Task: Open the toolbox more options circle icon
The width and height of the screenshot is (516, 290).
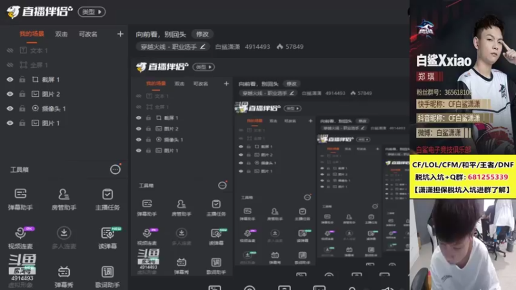Action: coord(115,169)
